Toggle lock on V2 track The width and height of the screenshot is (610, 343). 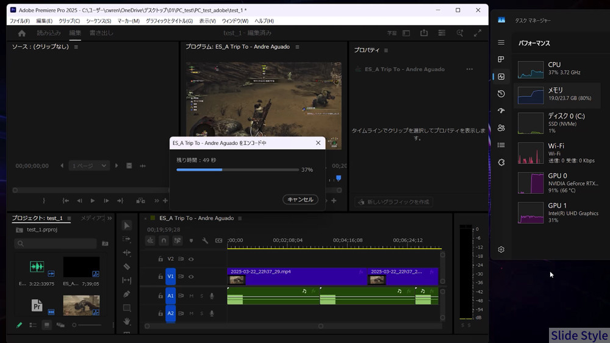(x=160, y=259)
